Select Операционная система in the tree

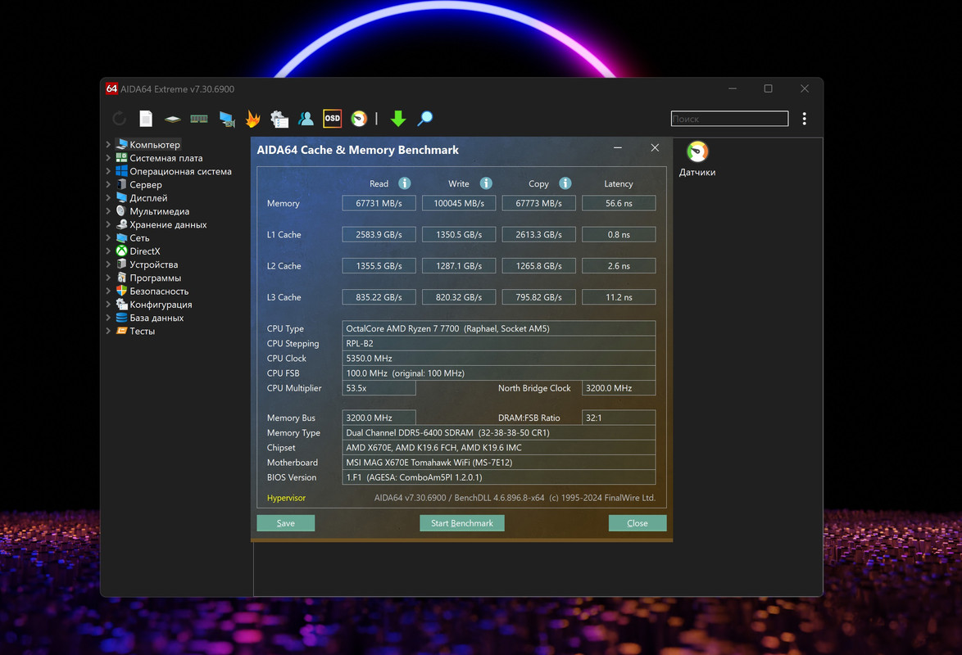tap(180, 172)
